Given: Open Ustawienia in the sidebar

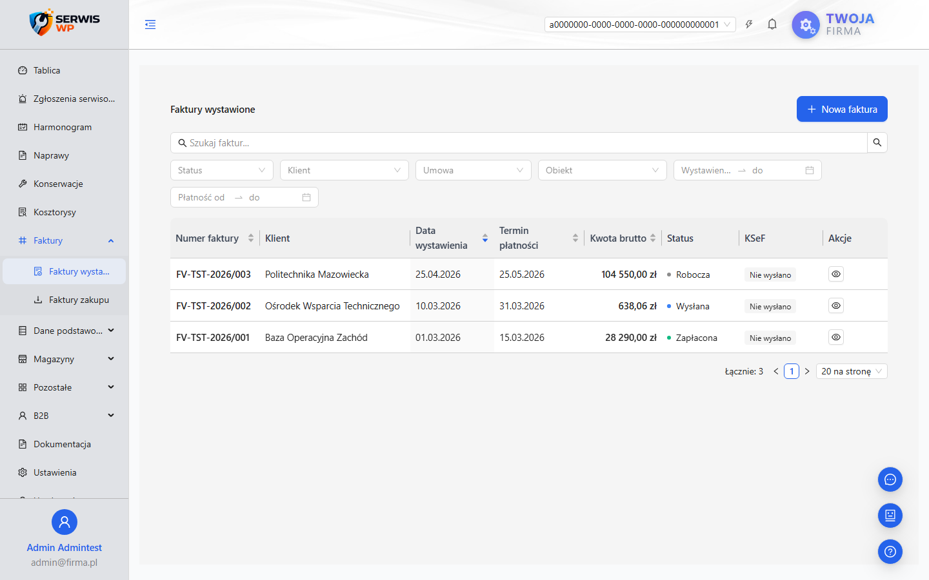Looking at the screenshot, I should click(x=65, y=472).
